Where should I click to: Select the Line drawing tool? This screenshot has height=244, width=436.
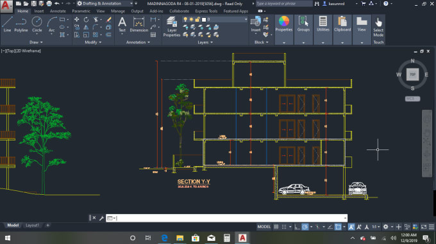(7, 24)
